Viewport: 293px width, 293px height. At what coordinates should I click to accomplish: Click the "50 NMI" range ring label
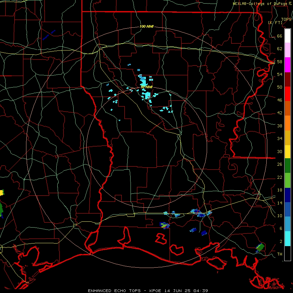(146, 87)
